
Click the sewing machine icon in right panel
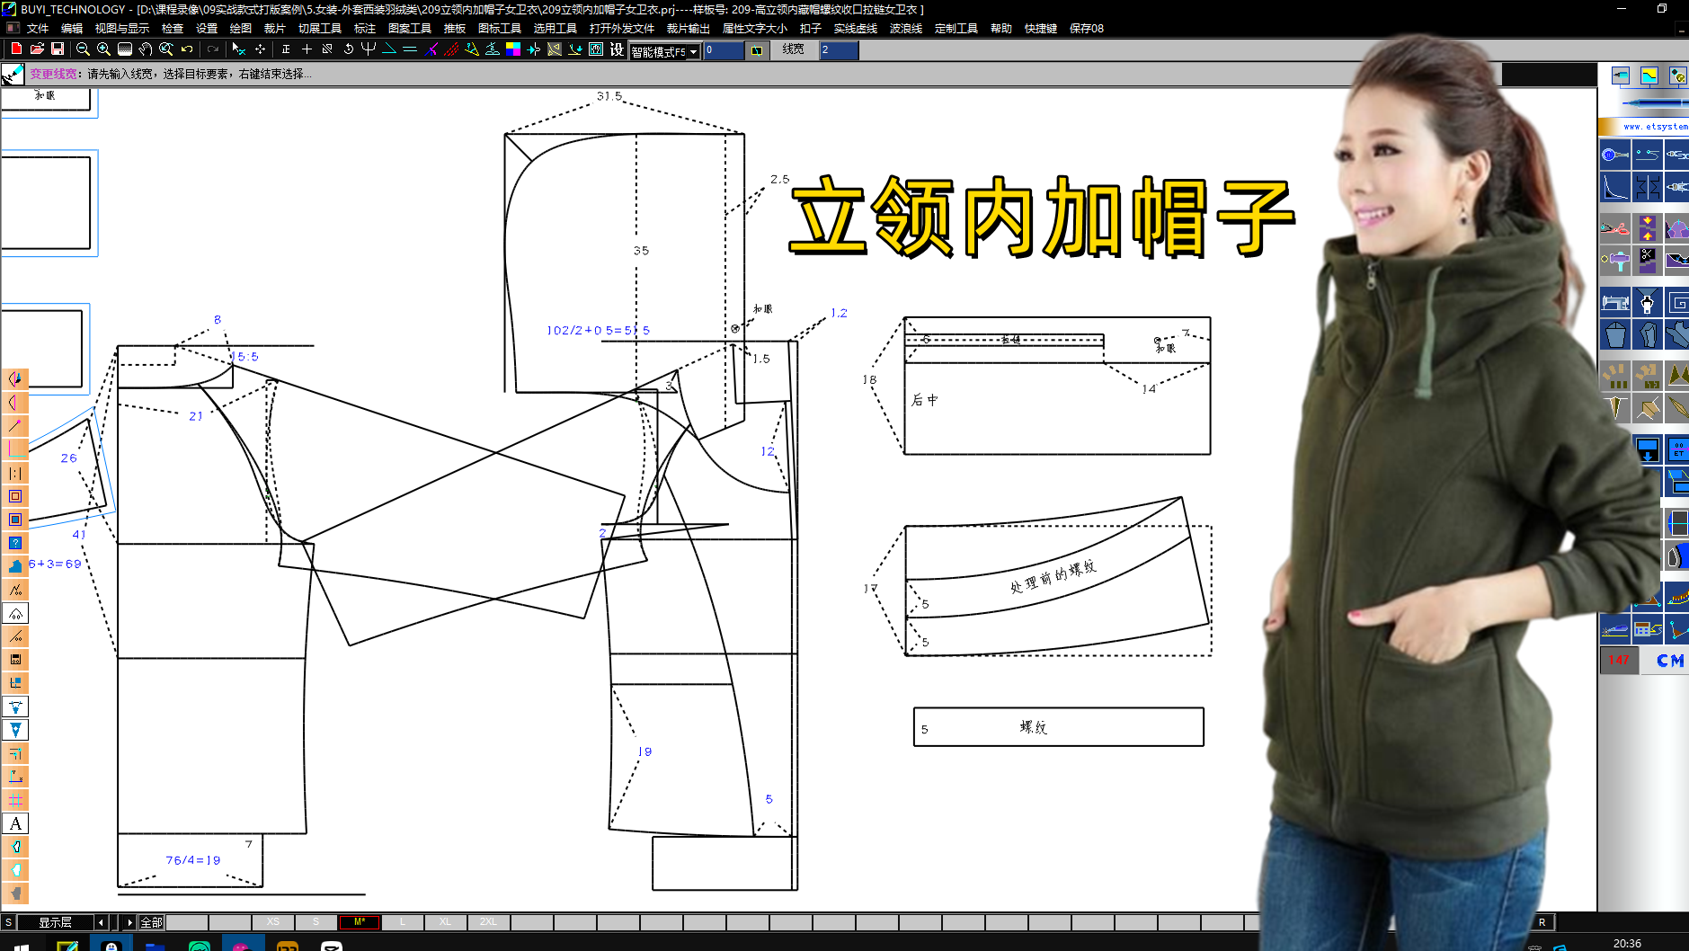[x=1615, y=303]
